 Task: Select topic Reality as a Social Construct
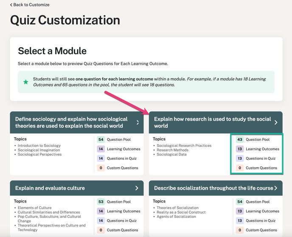pyautogui.click(x=181, y=212)
